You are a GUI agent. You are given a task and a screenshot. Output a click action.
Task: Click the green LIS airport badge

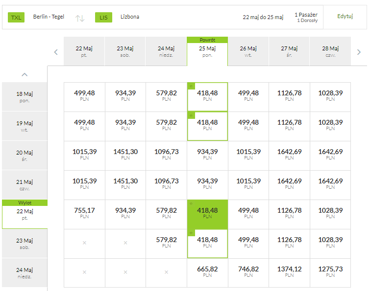pos(103,18)
